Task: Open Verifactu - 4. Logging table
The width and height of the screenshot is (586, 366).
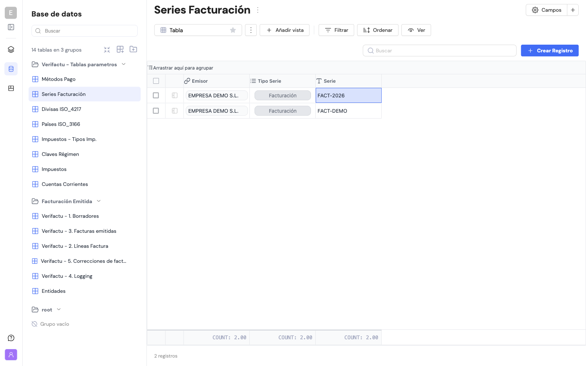Action: click(x=85, y=276)
